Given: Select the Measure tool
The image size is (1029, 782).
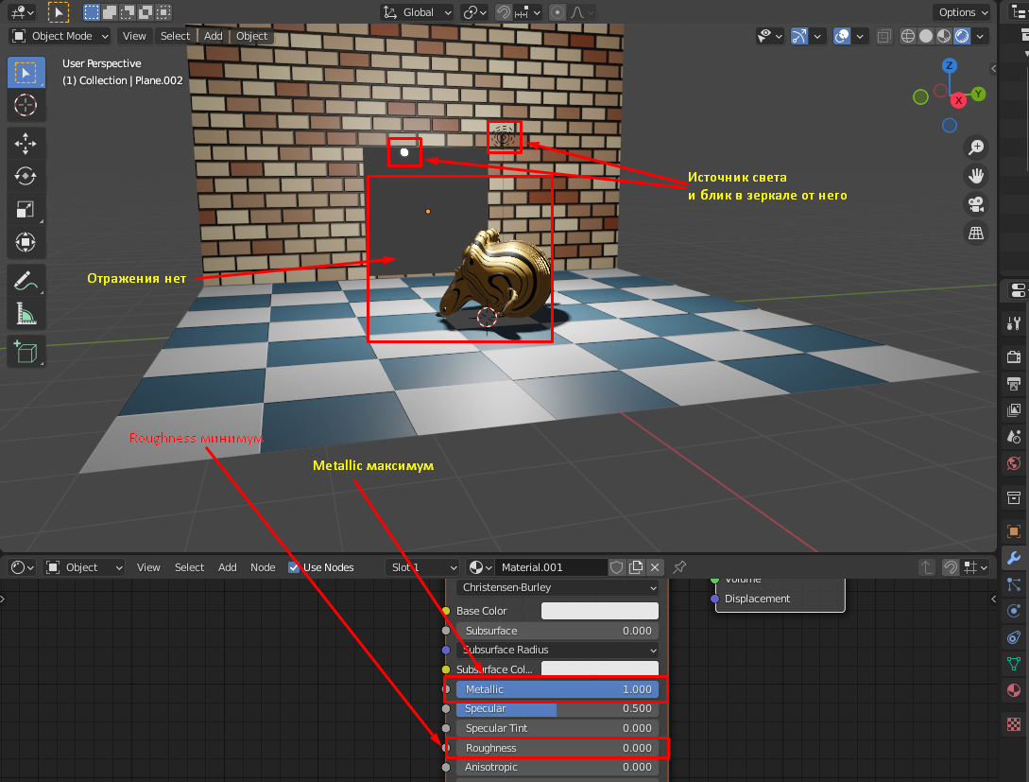Looking at the screenshot, I should coord(26,314).
